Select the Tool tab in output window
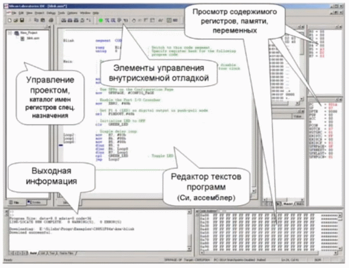 click(52, 253)
